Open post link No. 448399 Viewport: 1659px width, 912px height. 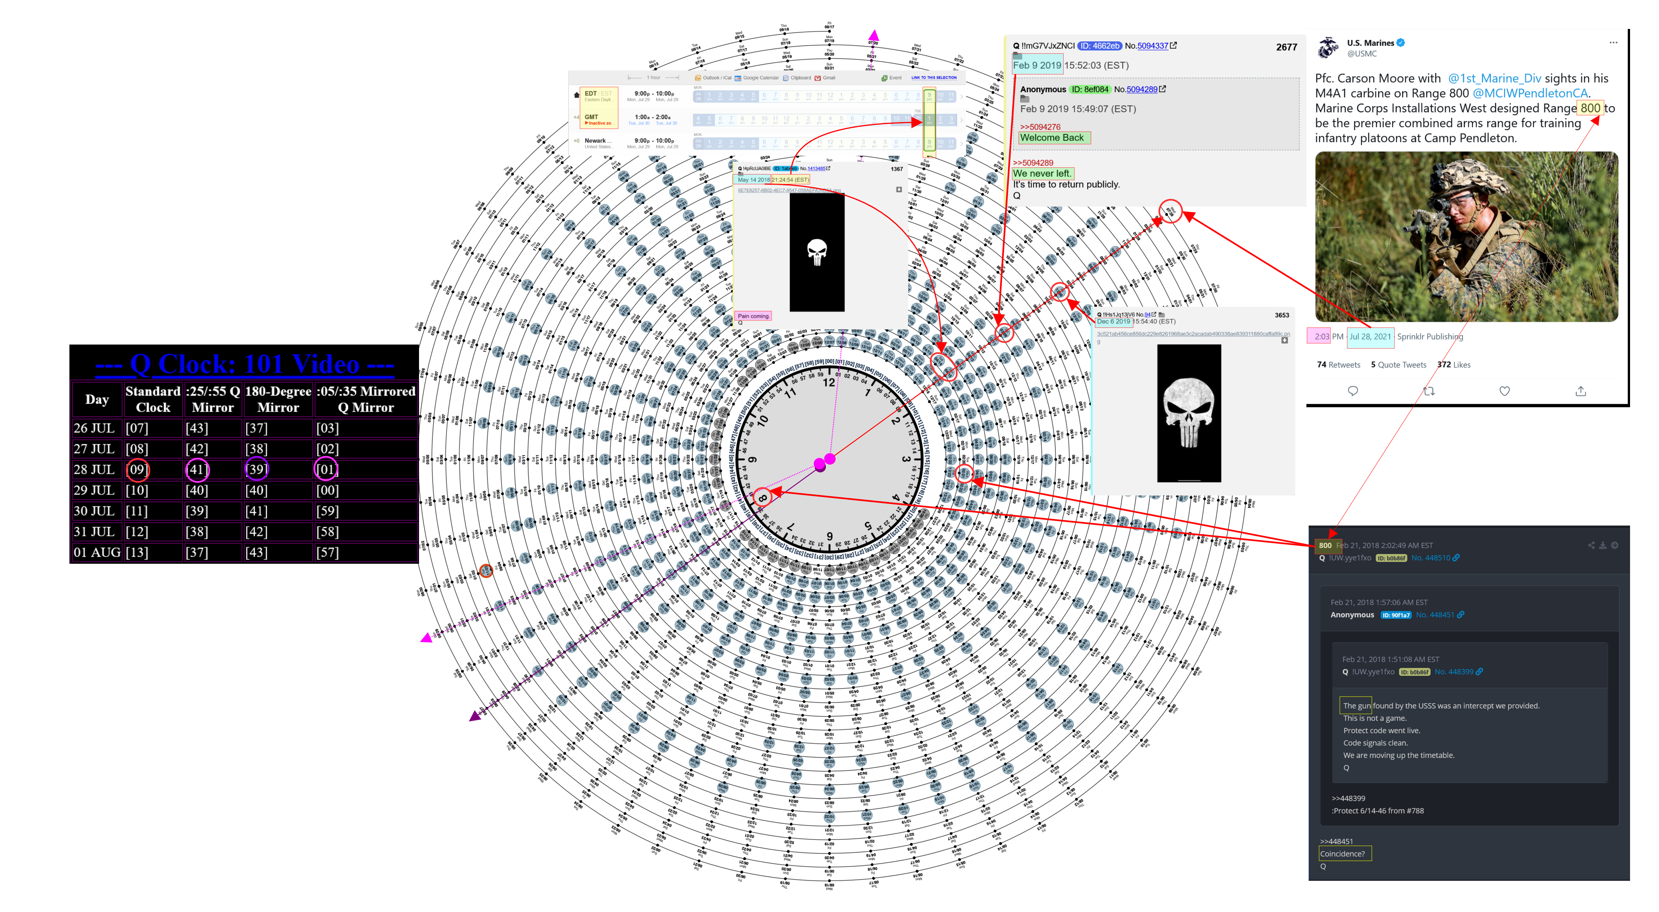coord(1453,671)
